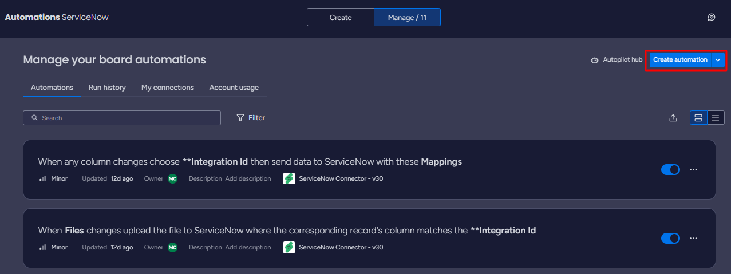The width and height of the screenshot is (731, 274).
Task: Open the 'When any column changes' automation card
Action: coord(369,170)
